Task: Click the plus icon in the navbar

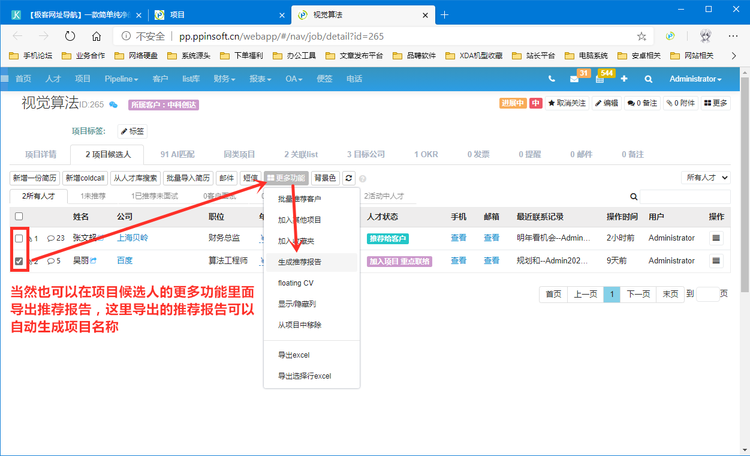Action: 624,79
